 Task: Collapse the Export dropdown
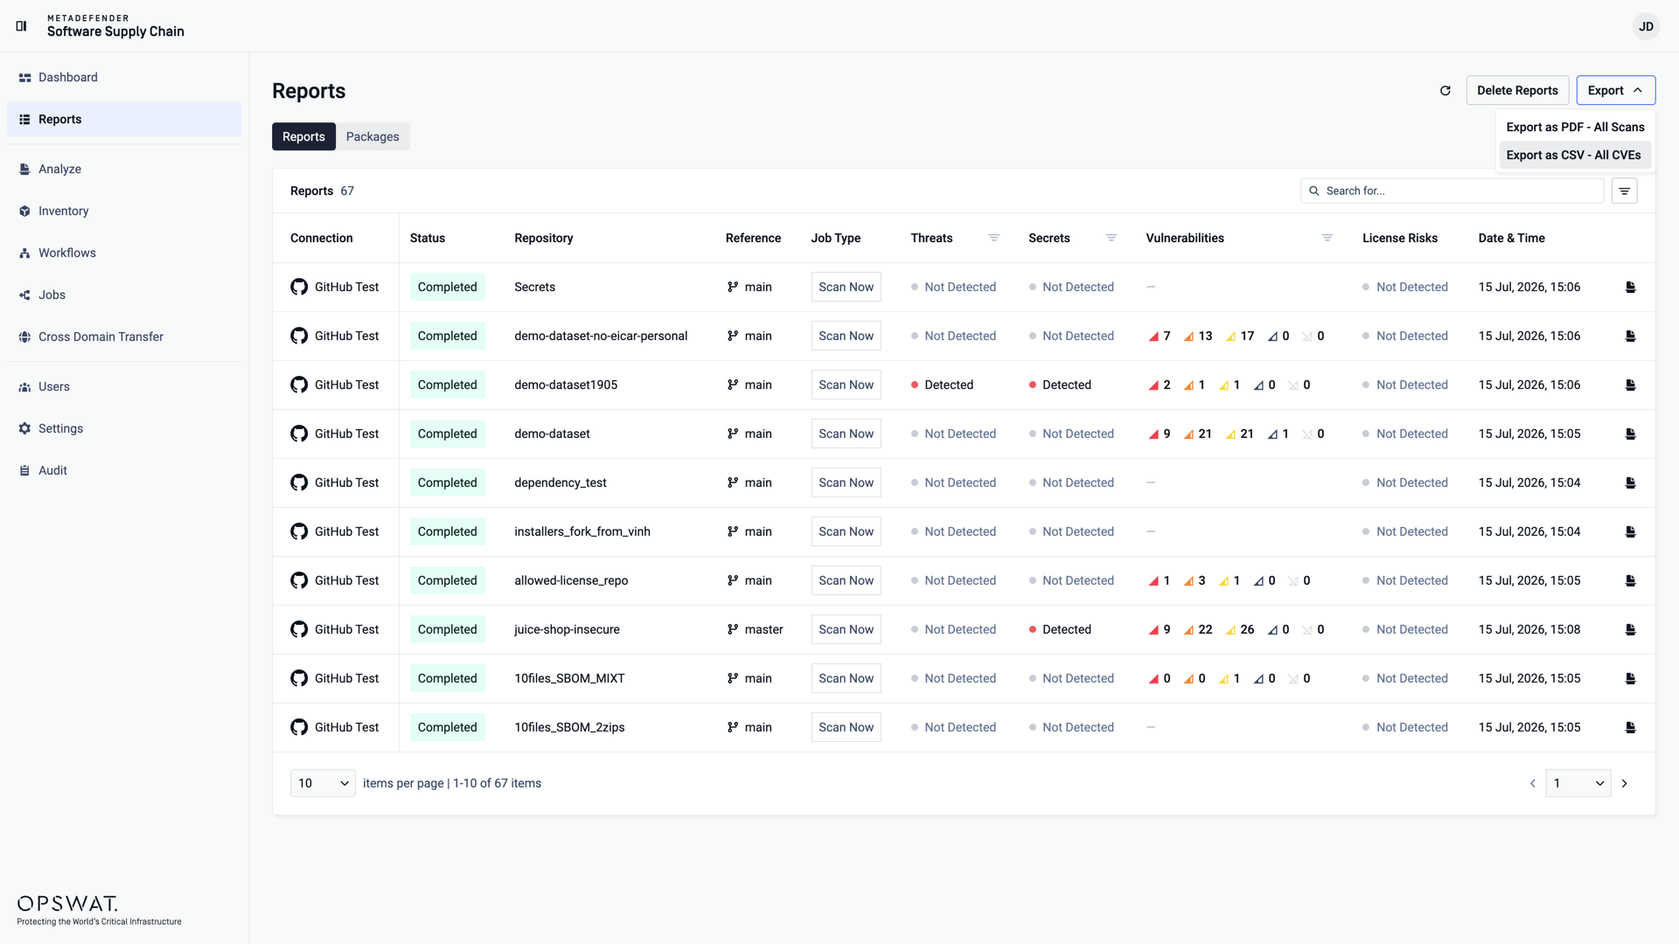pyautogui.click(x=1615, y=90)
